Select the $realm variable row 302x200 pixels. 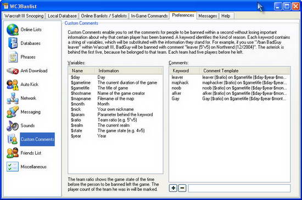pos(115,125)
